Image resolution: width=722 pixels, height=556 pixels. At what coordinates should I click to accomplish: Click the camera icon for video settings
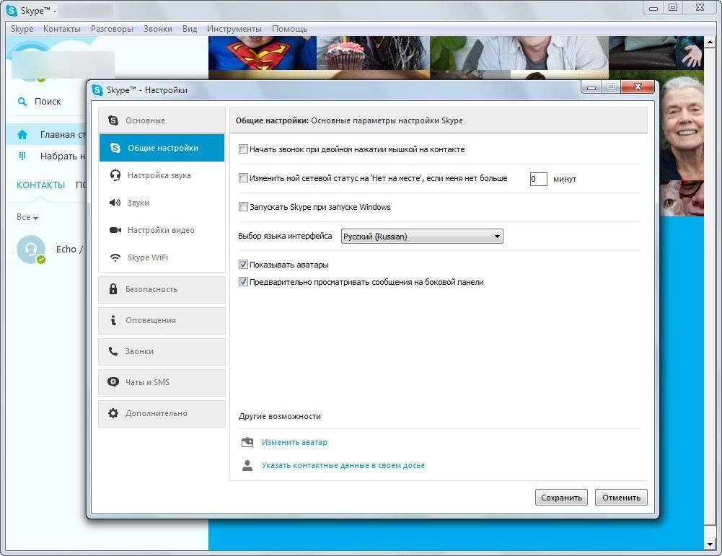(115, 230)
